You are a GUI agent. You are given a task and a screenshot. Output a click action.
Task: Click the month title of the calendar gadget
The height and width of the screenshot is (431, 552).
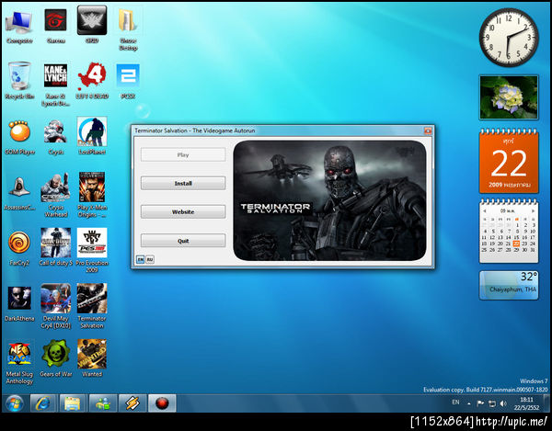click(508, 210)
